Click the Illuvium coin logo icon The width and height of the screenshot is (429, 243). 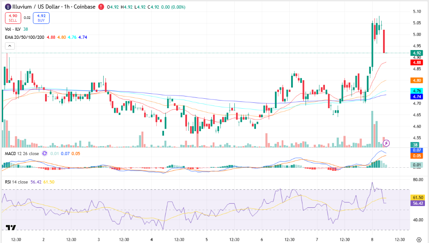pos(8,7)
